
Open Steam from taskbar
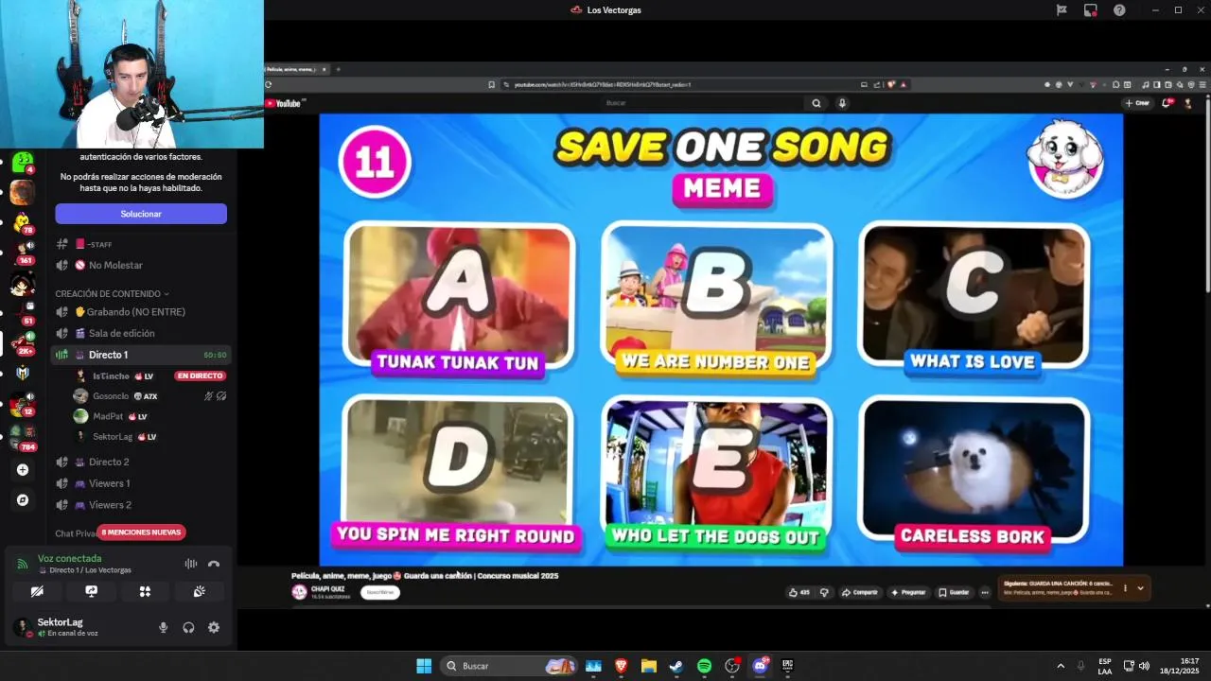676,666
